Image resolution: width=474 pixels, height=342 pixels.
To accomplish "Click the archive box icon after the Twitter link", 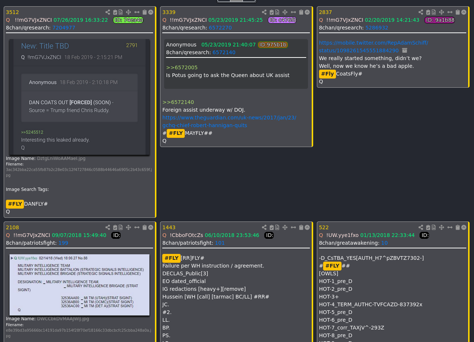I will (405, 50).
